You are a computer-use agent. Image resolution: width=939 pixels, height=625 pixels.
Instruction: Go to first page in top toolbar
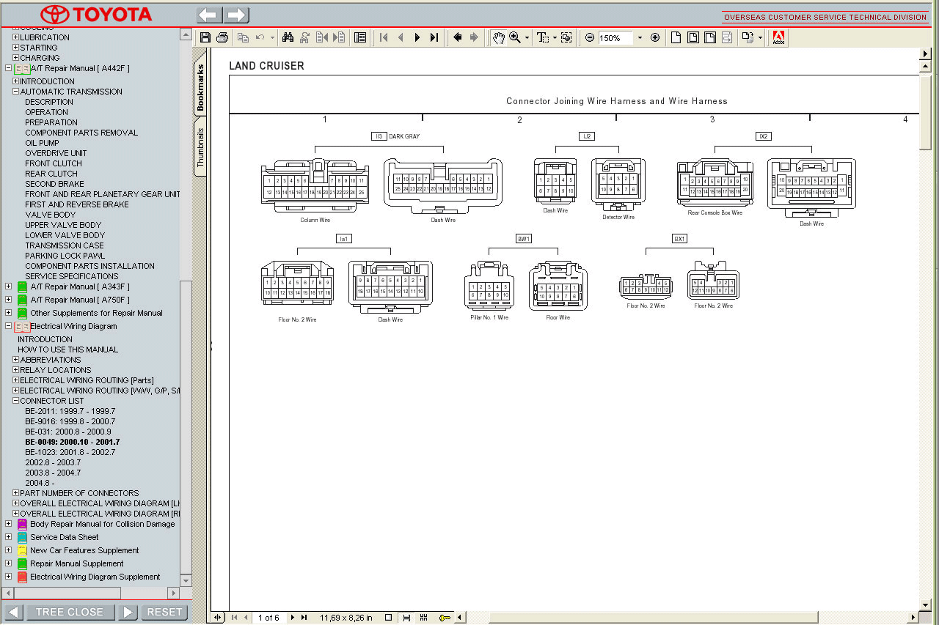tap(383, 37)
